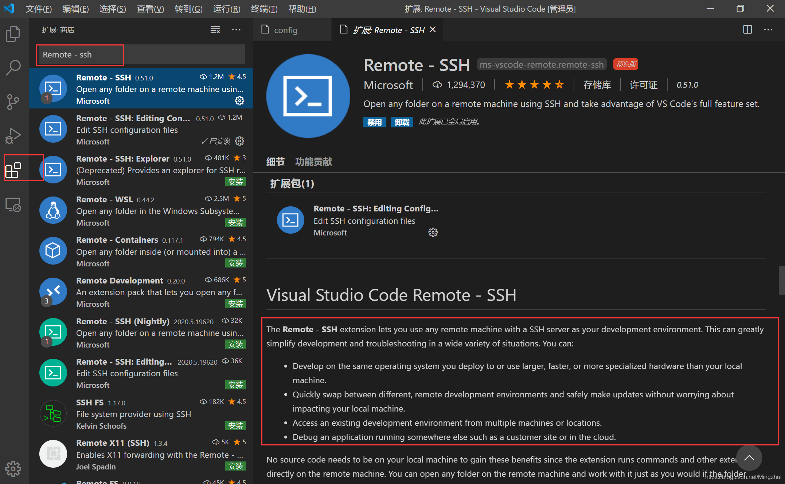Click the VS Code logo in title bar

point(9,8)
